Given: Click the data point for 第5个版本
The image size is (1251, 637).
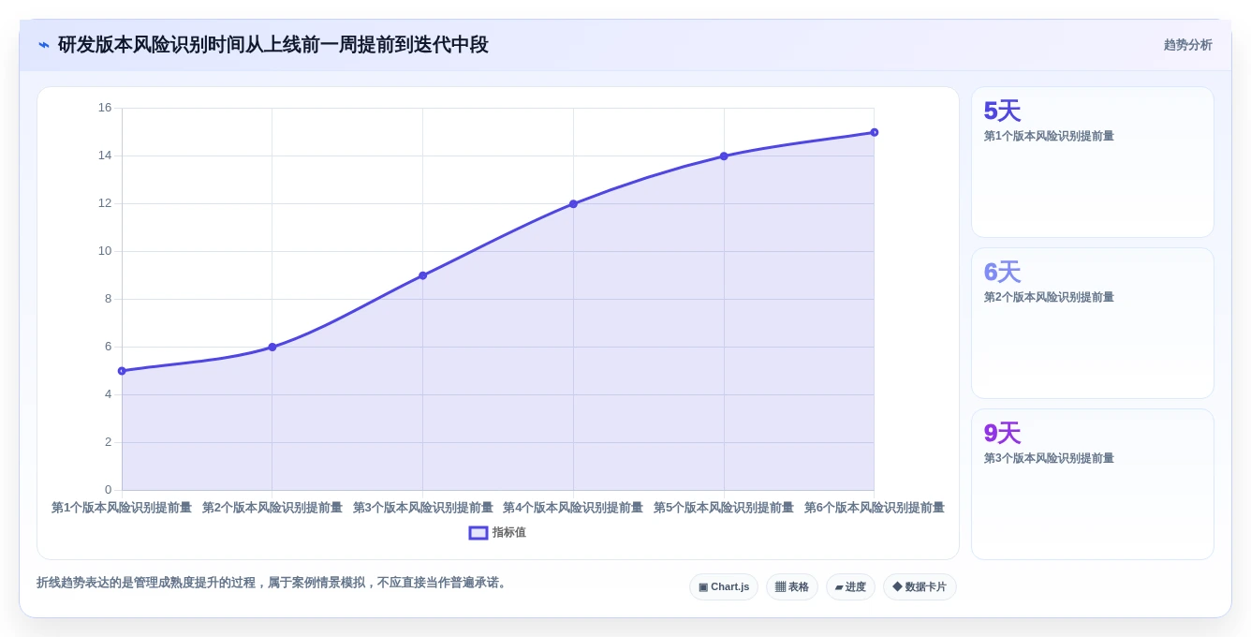Looking at the screenshot, I should point(724,156).
